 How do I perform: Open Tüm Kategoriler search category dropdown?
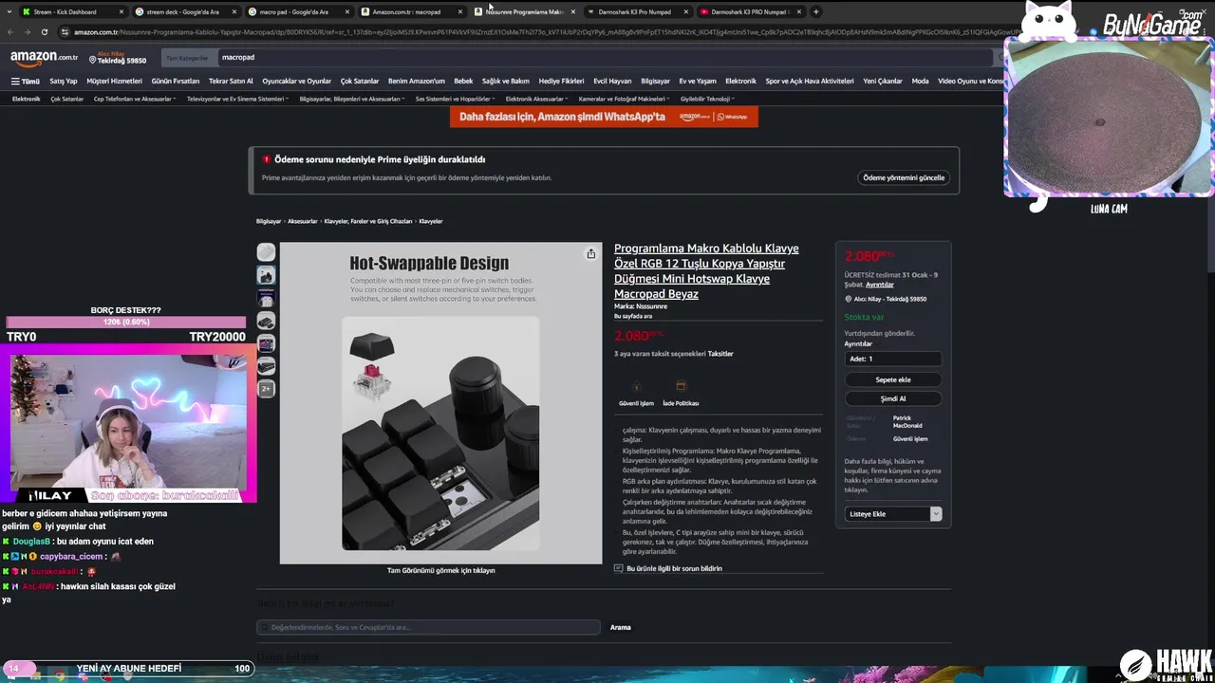pyautogui.click(x=189, y=58)
